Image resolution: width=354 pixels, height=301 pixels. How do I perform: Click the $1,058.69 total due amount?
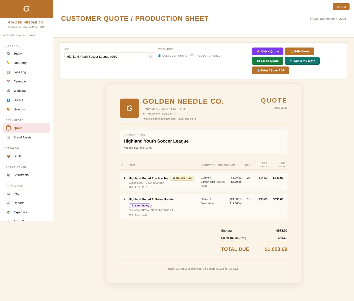[276, 249]
